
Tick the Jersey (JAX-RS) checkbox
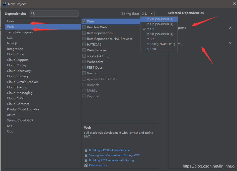pos(84,56)
